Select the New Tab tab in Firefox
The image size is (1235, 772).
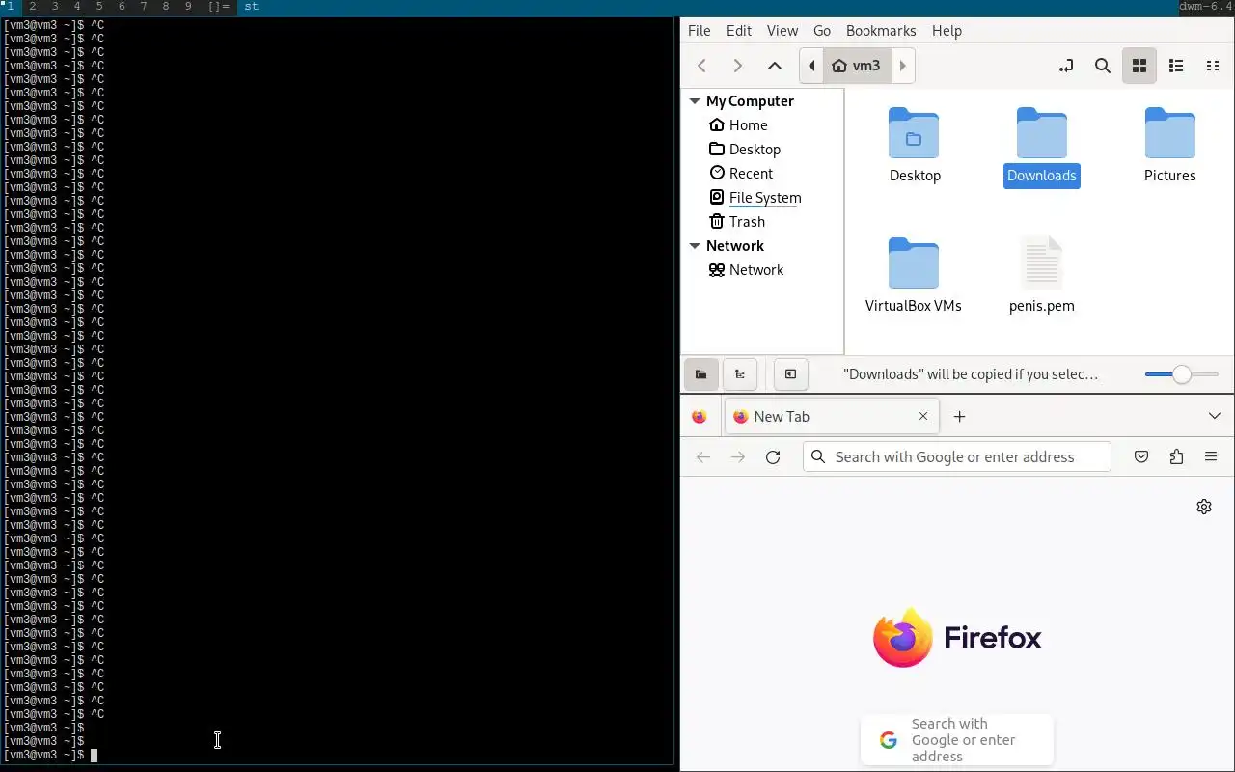[x=832, y=417]
